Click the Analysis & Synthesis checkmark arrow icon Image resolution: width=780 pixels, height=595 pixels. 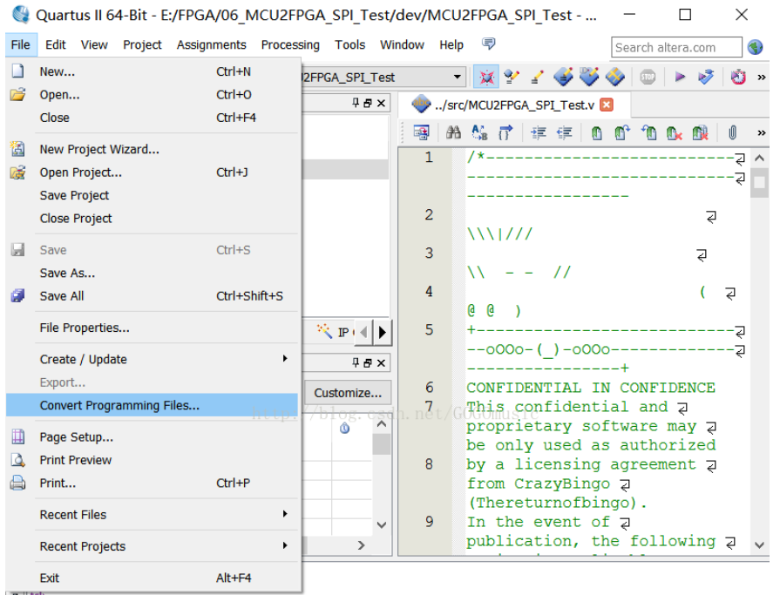[706, 77]
